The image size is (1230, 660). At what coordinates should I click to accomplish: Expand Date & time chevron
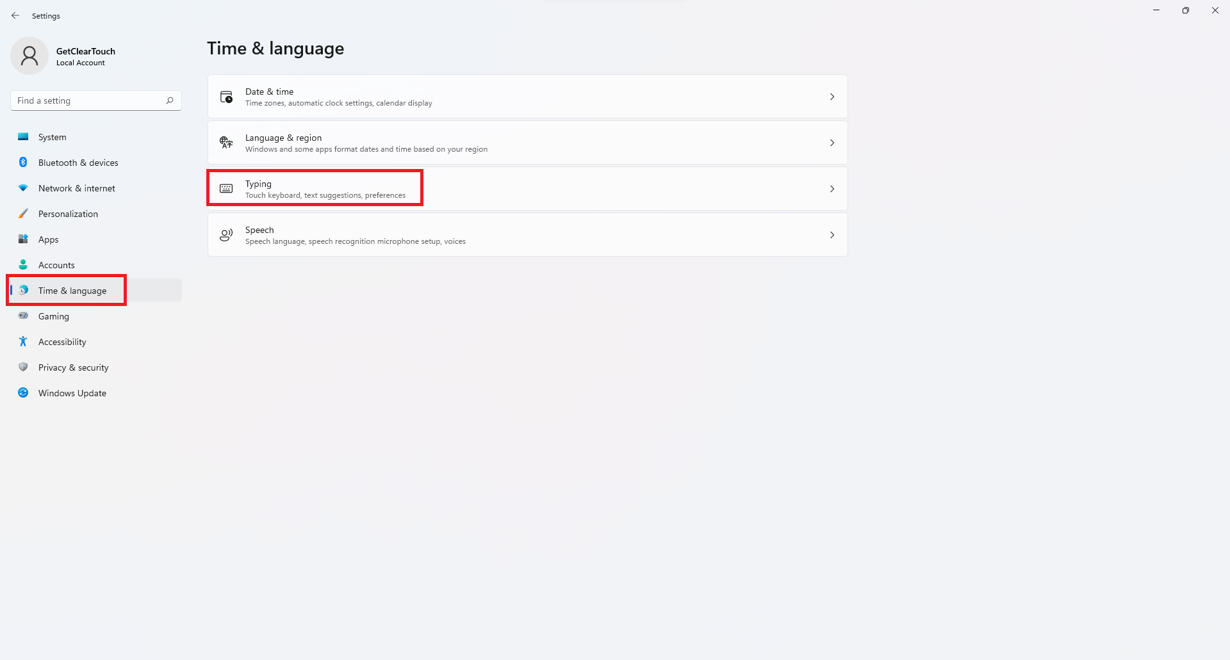[x=832, y=97]
